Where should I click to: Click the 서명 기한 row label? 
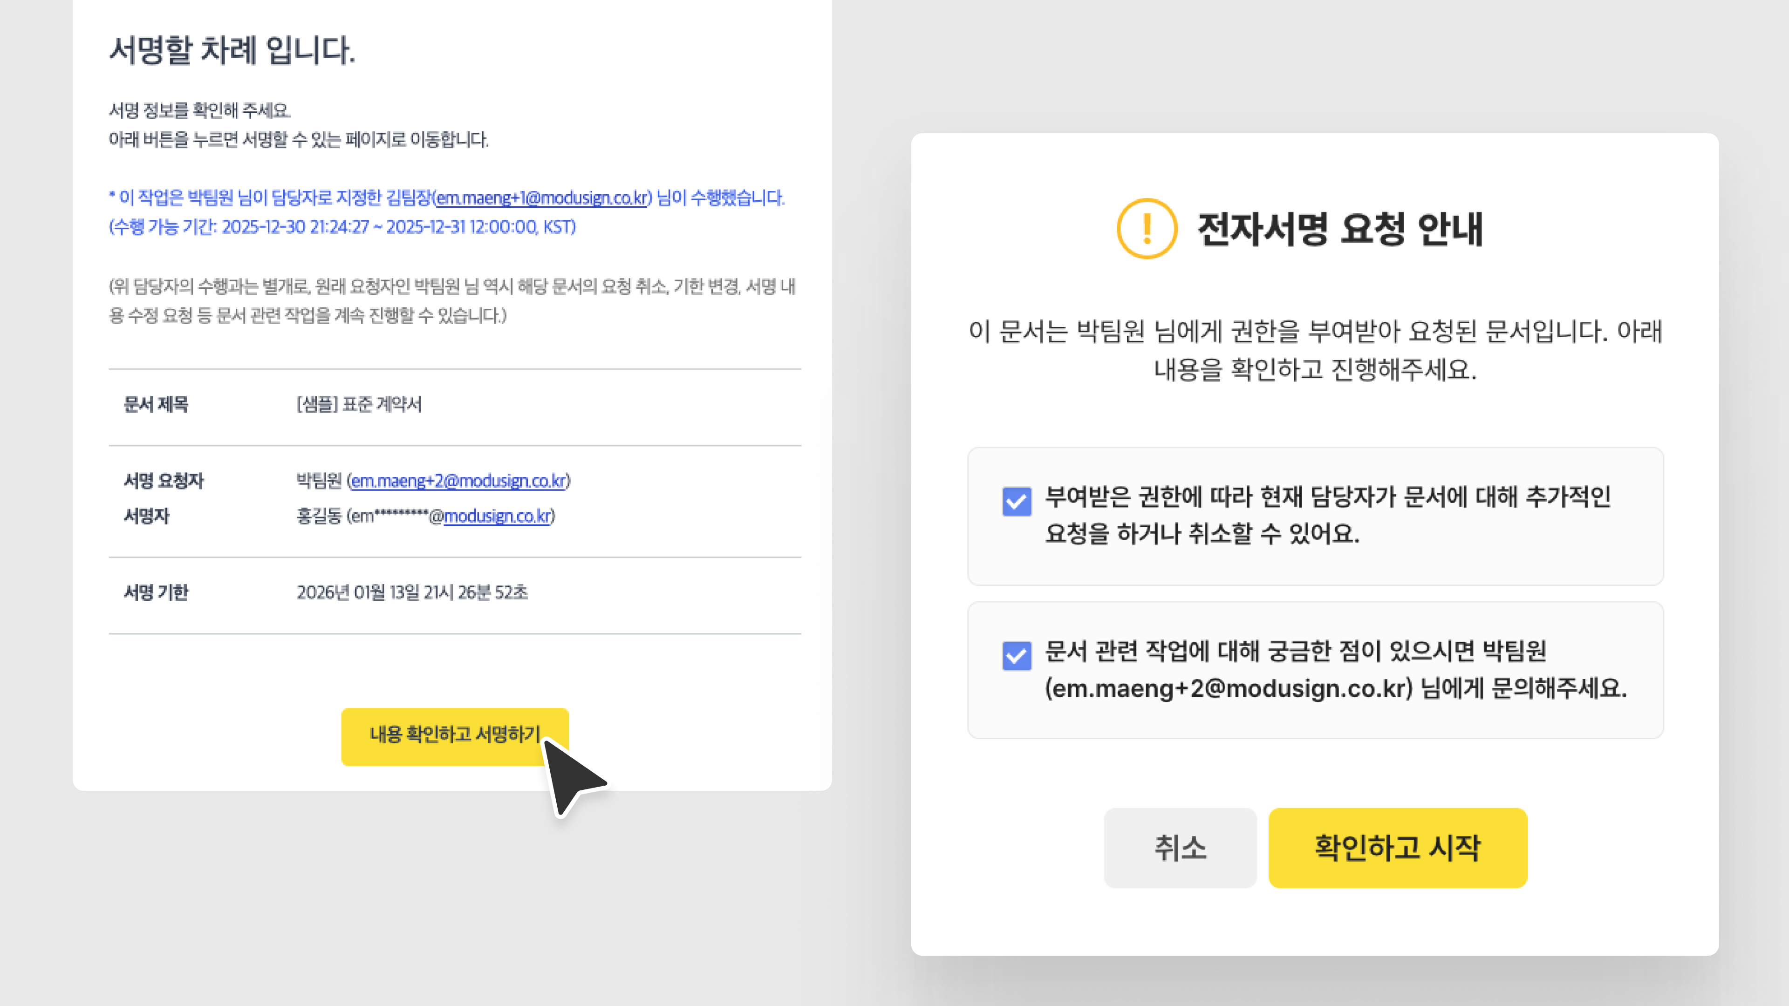point(156,592)
